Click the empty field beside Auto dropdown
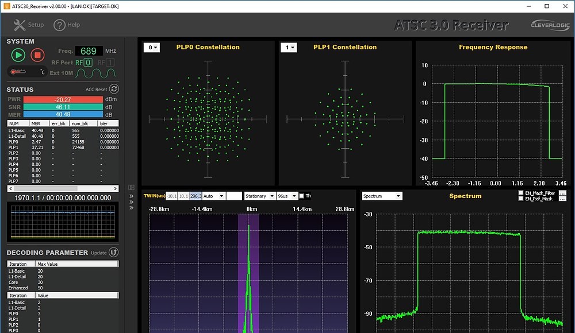The image size is (575, 333). (x=234, y=196)
